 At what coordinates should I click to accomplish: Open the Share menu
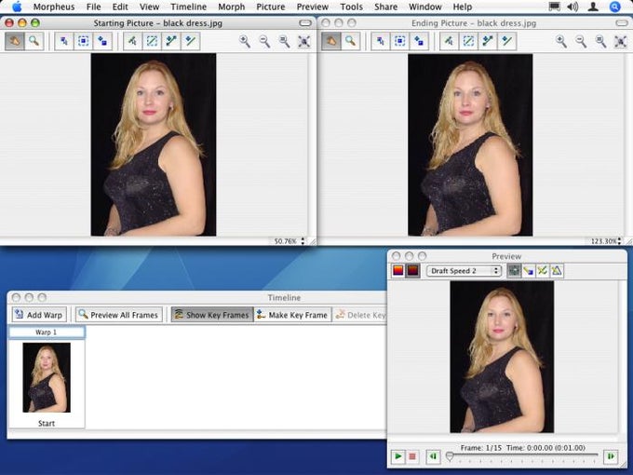(x=385, y=7)
